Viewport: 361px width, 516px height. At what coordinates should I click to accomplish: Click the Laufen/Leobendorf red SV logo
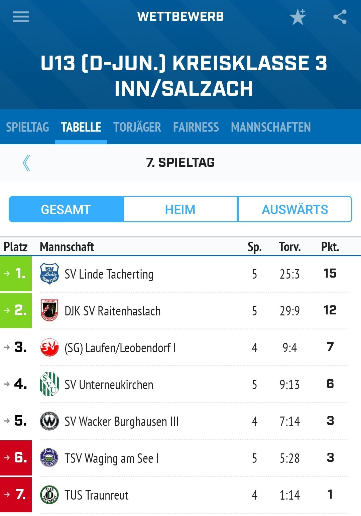pyautogui.click(x=49, y=347)
